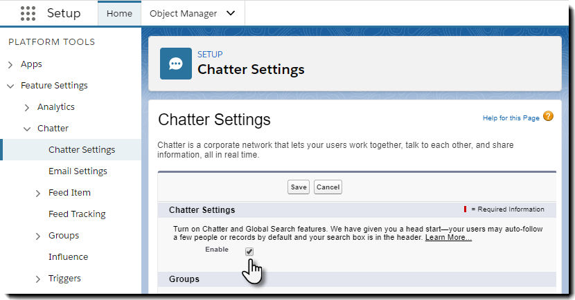Expand the Analytics tree node
Image resolution: width=575 pixels, height=300 pixels.
27,108
